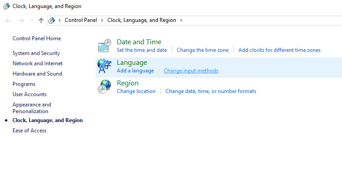The image size is (342, 169).
Task: Open Change input methods link
Action: [x=191, y=71]
